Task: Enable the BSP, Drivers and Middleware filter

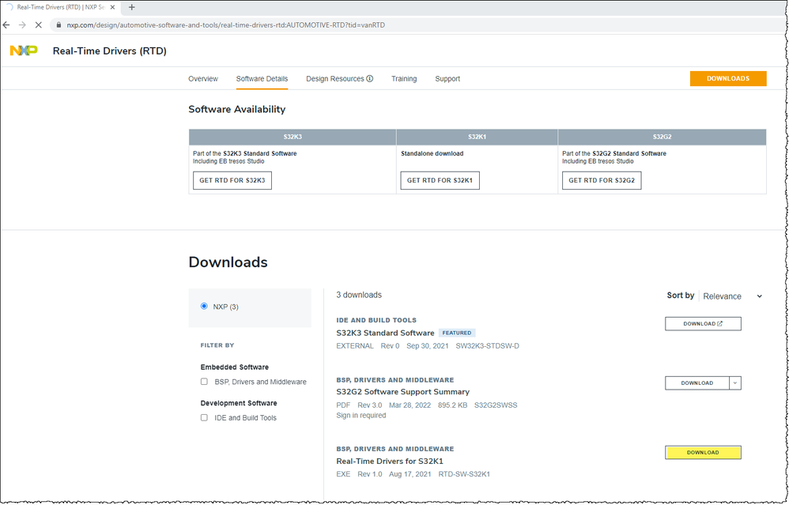Action: pos(204,381)
